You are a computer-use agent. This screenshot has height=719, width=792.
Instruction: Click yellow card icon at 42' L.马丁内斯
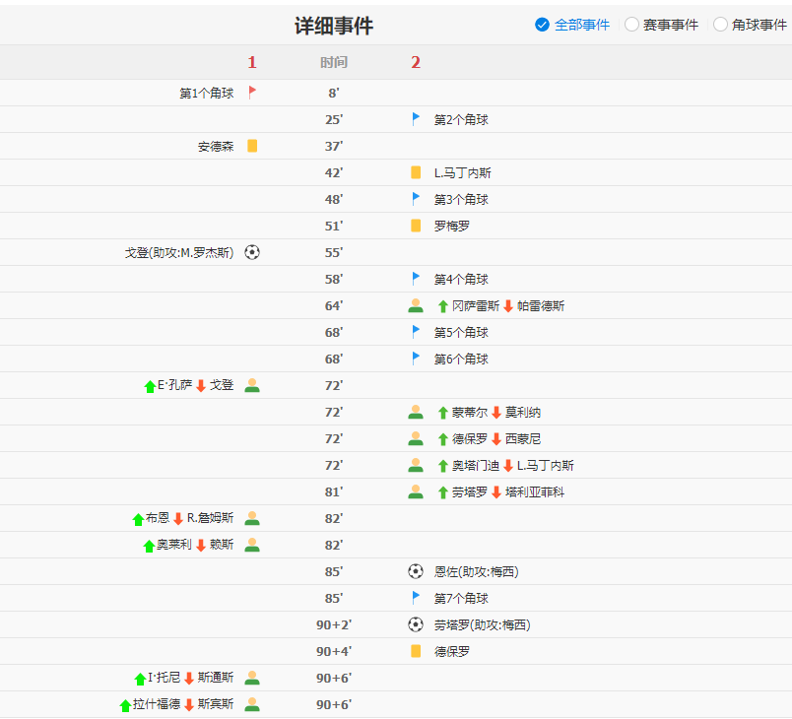pyautogui.click(x=416, y=172)
